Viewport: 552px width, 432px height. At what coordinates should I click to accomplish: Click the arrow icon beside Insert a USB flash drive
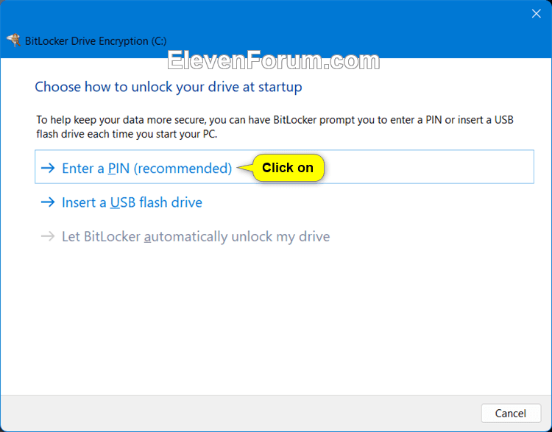tap(48, 202)
